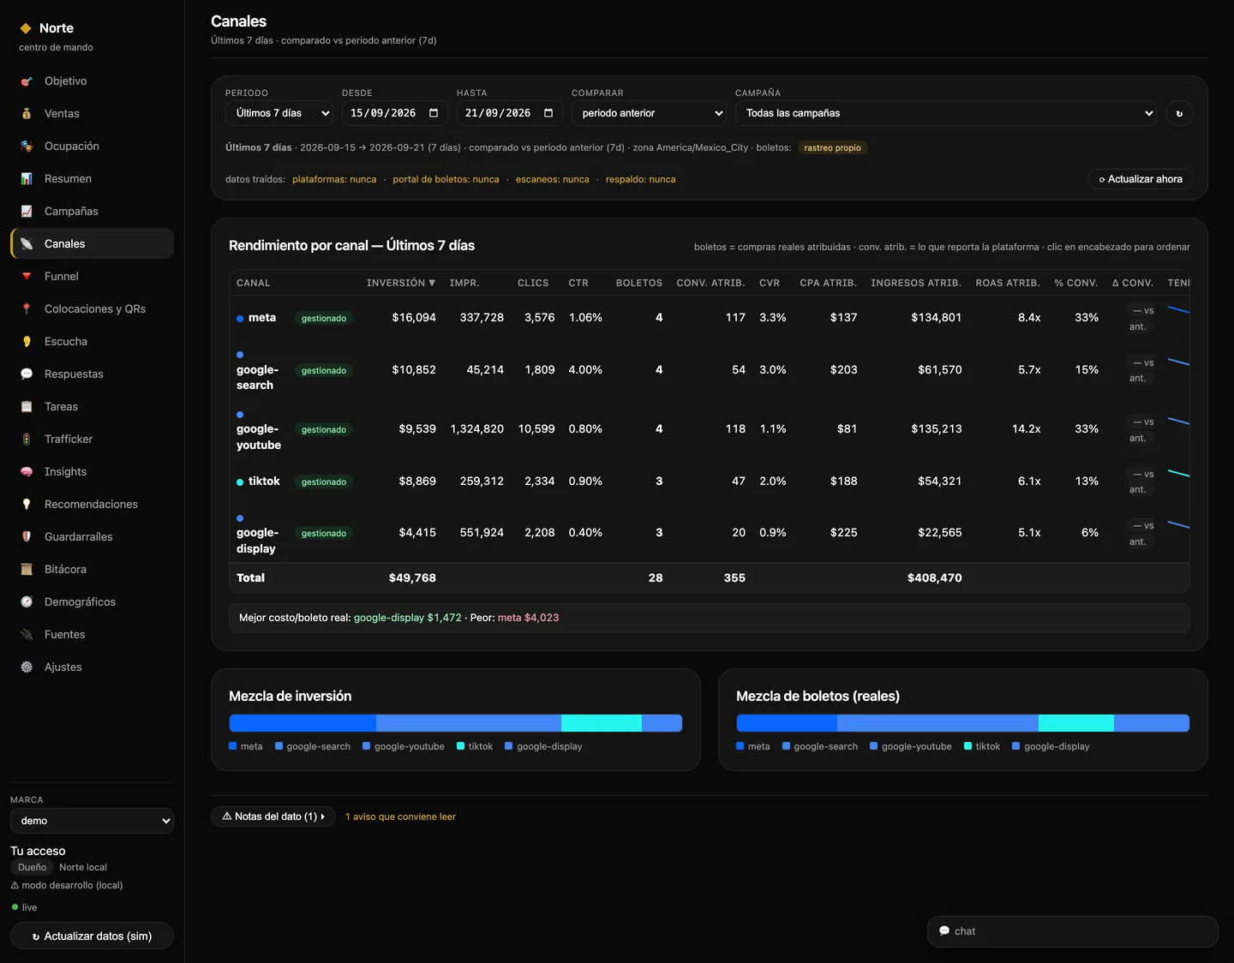Click the Bitácora ledger icon
The height and width of the screenshot is (963, 1234).
[x=27, y=570]
